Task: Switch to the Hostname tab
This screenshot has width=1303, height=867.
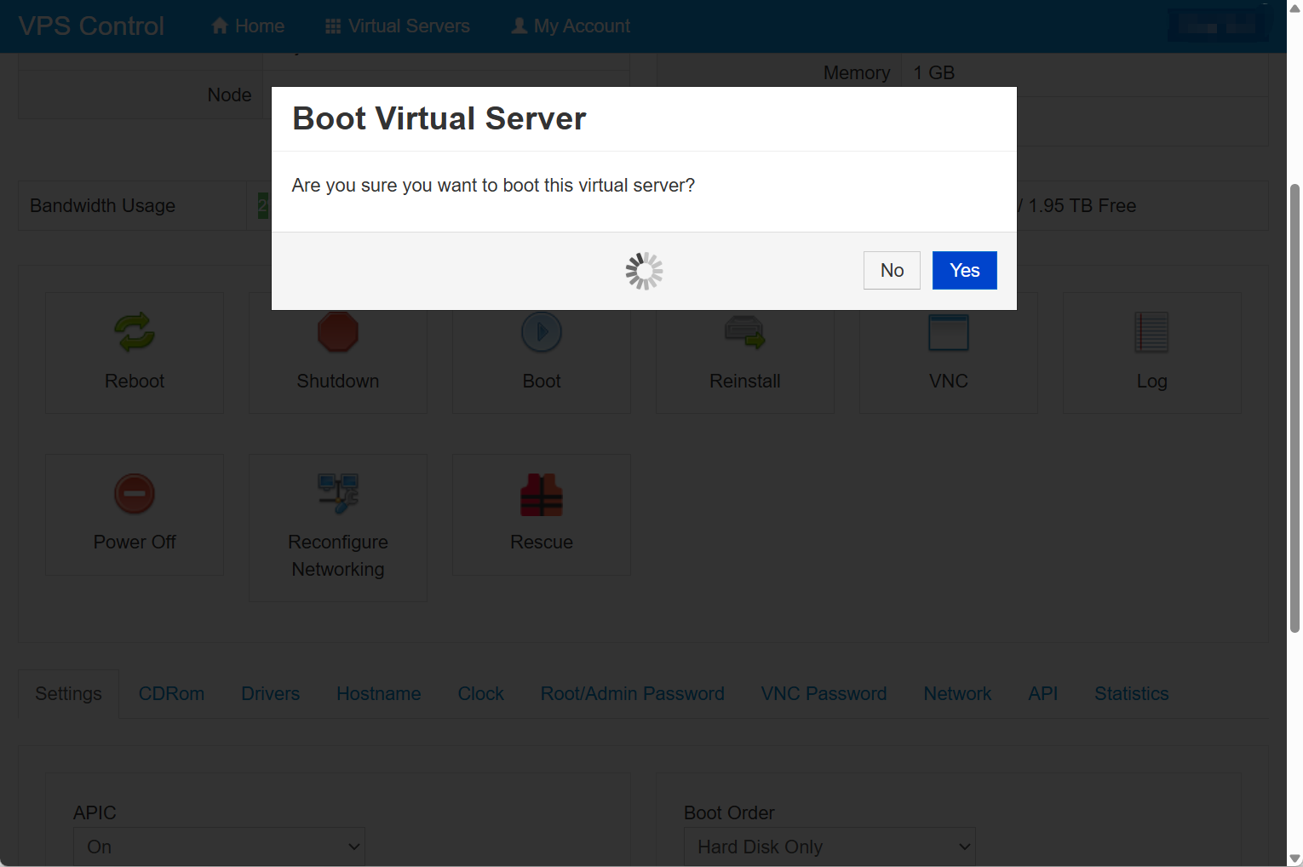Action: (378, 693)
